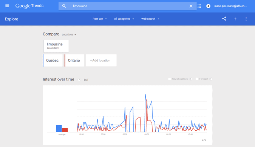
Task: Clear the limousine search with X
Action: 191,6
